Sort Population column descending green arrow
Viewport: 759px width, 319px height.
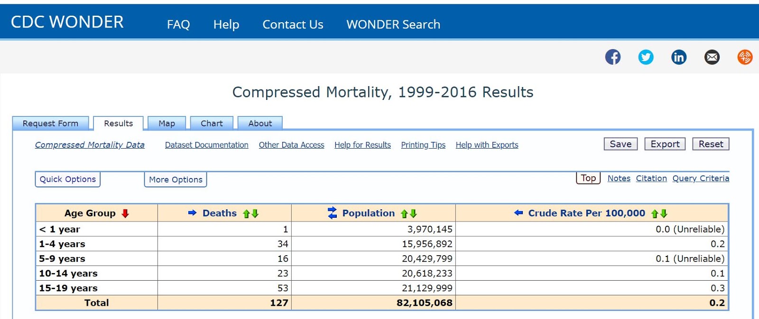(x=414, y=214)
